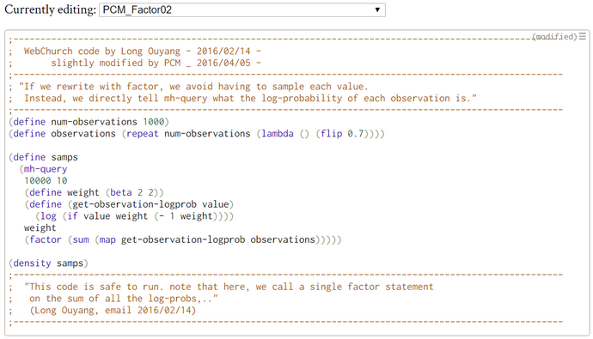Click the 'factor (sum (map' line
Image resolution: width=593 pixels, height=339 pixels.
coord(183,239)
